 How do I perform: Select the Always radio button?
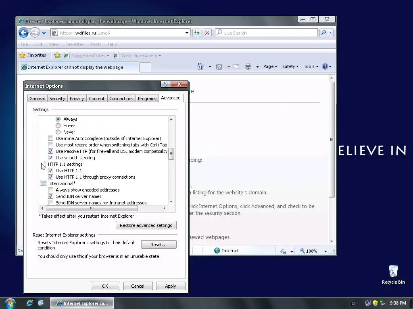point(58,119)
